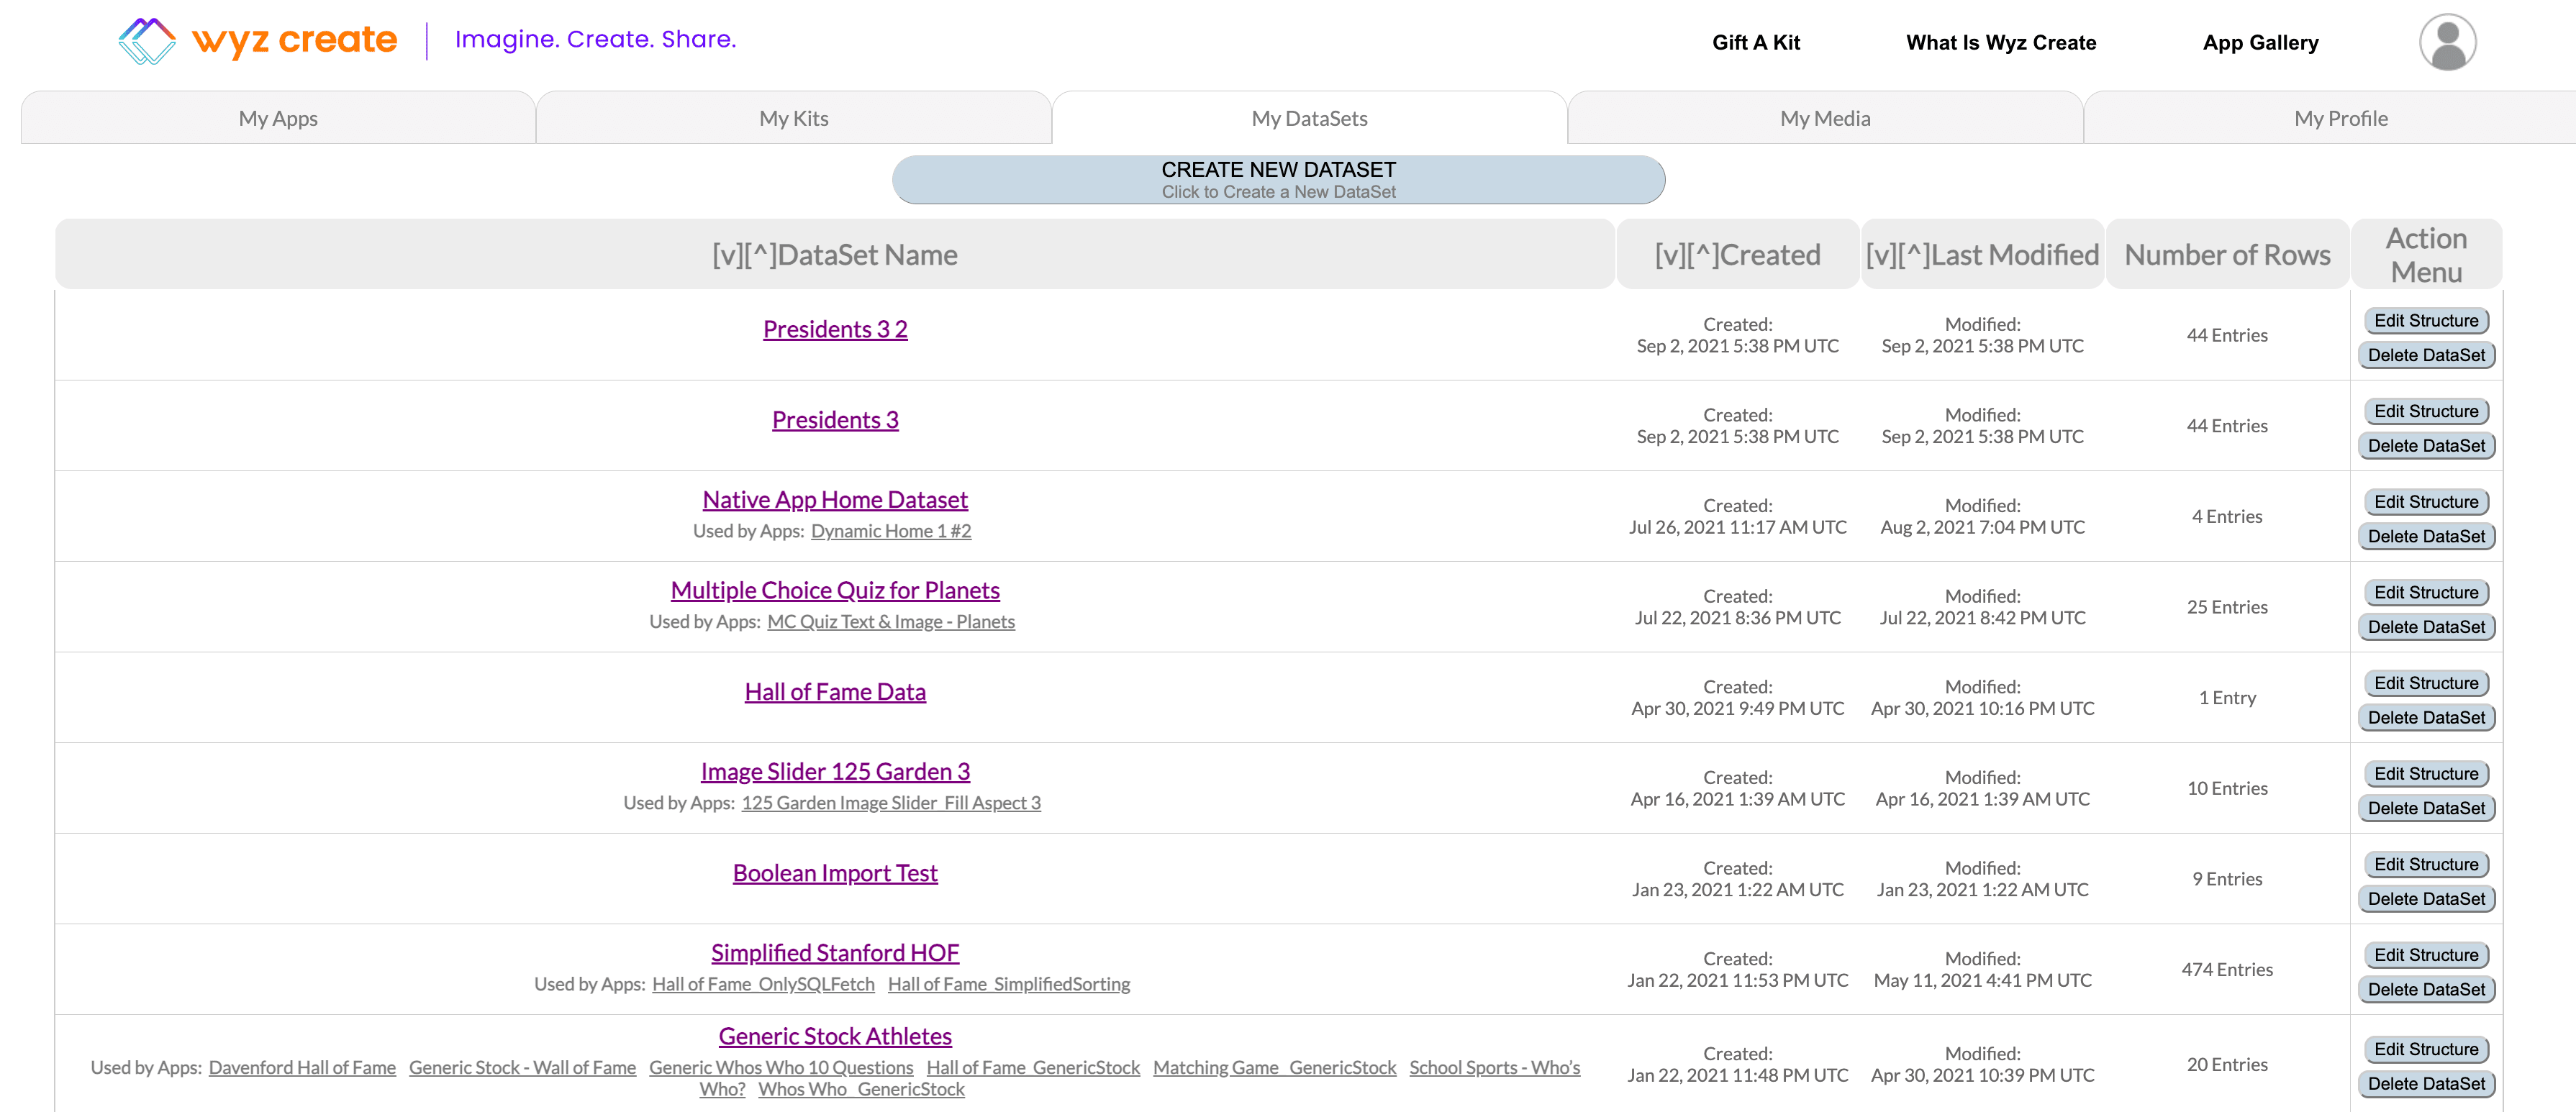Open Multiple Choice Quiz for Planets dataset
This screenshot has height=1112, width=2576.
834,590
